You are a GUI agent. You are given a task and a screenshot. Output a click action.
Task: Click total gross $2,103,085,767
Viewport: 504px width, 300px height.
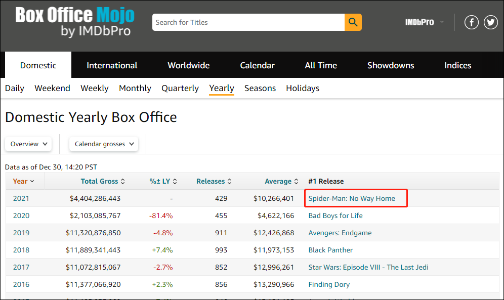pyautogui.click(x=95, y=216)
